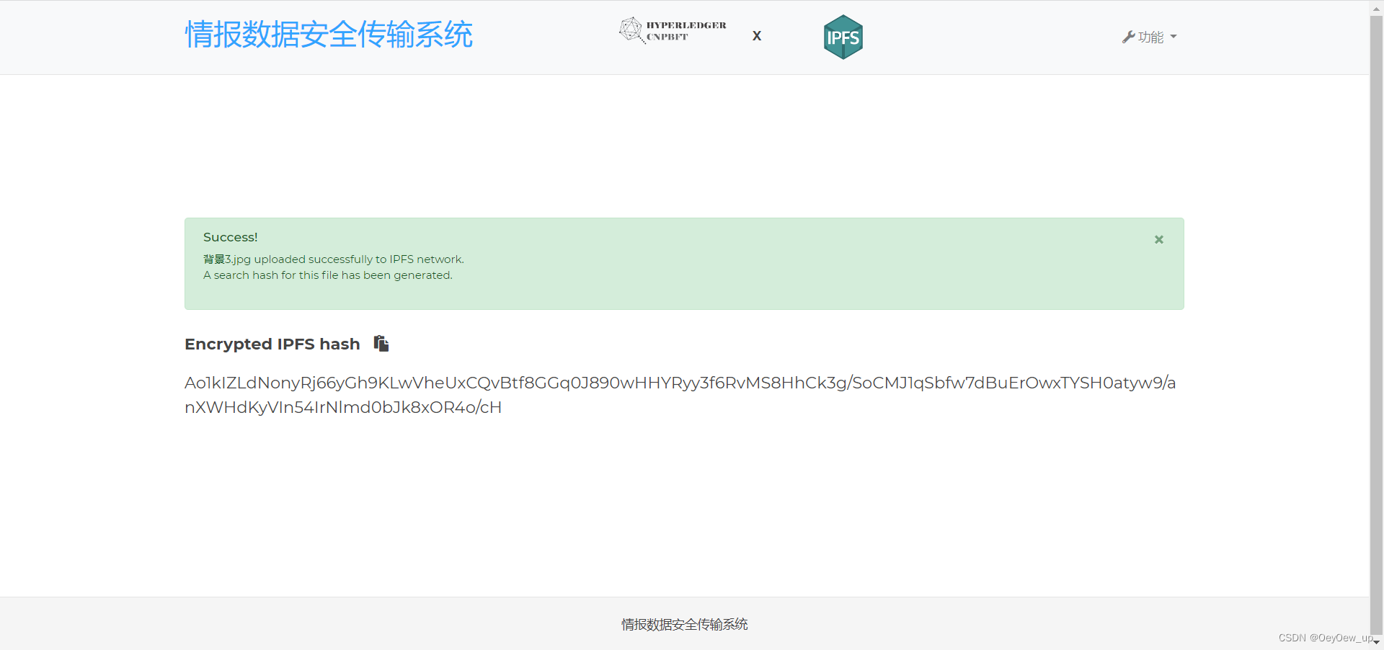
Task: Click the '背景3.jpg uploaded successfully' message
Action: tap(333, 259)
